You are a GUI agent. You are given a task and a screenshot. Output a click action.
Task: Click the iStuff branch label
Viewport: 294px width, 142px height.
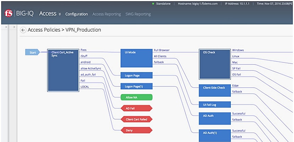tap(84, 56)
